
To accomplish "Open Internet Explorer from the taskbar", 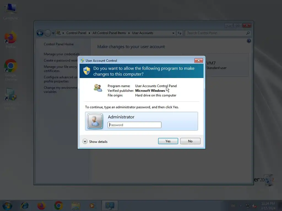I will point(25,206).
